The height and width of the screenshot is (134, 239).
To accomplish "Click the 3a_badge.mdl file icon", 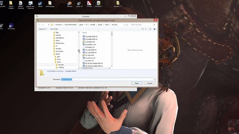I will [x=84, y=42].
